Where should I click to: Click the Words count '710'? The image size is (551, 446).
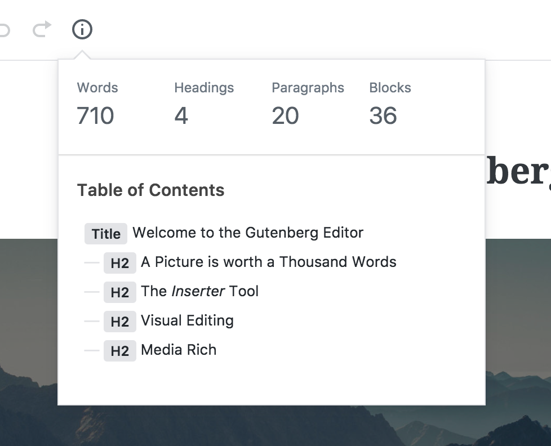coord(95,115)
